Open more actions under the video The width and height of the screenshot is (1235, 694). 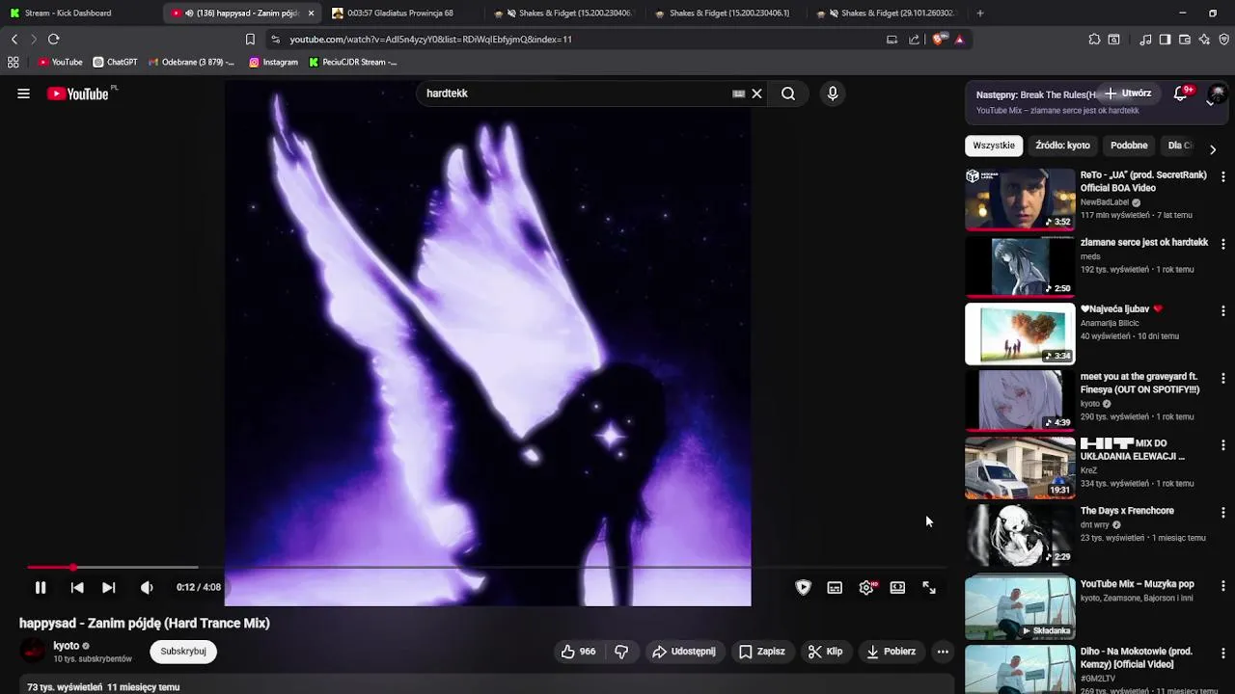pos(943,652)
